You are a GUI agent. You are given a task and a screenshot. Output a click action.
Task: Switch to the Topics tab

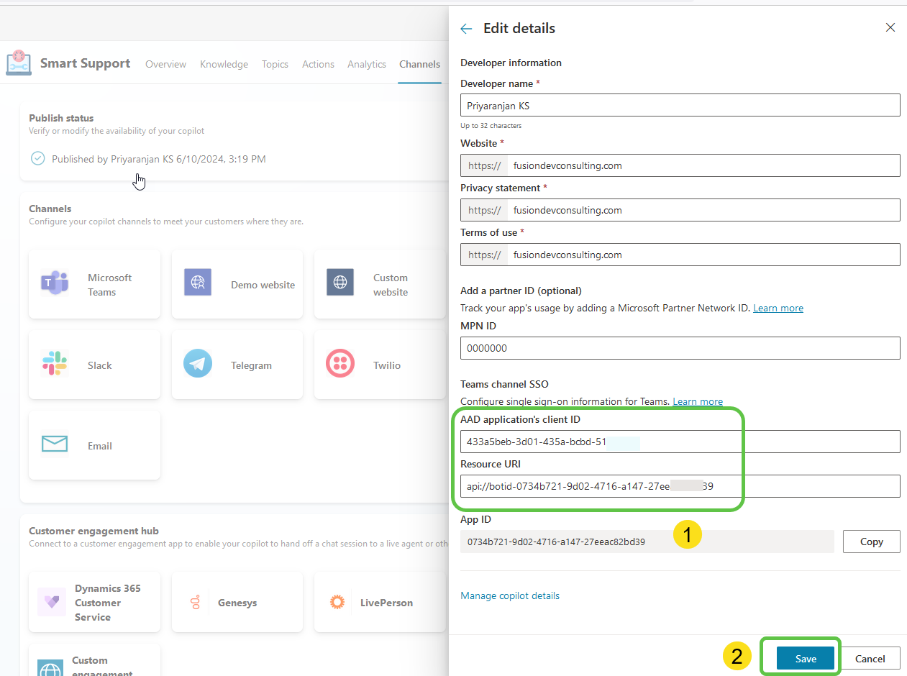pos(275,64)
